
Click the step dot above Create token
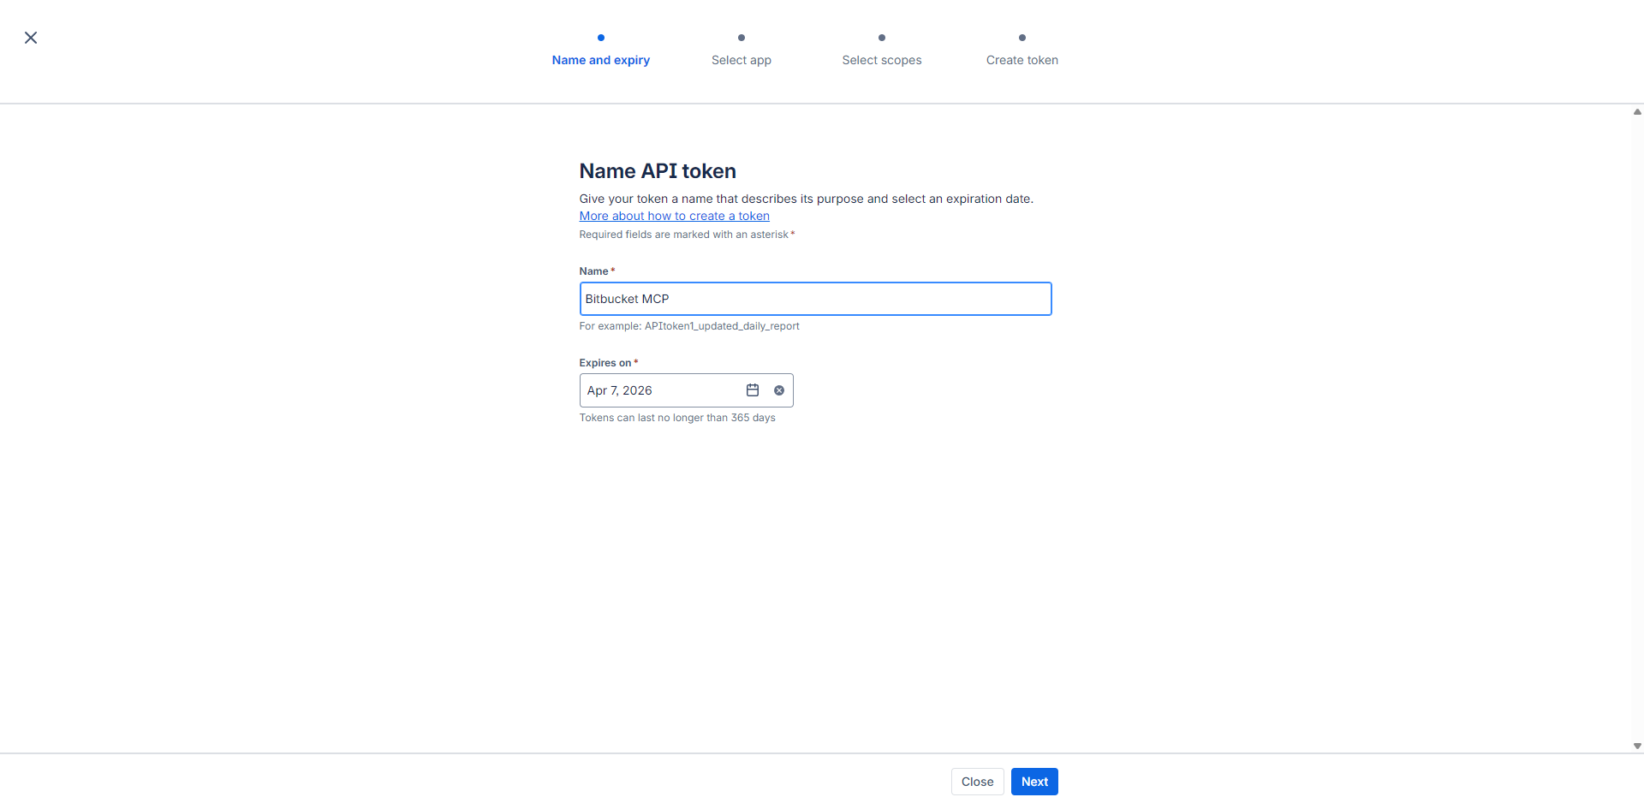pyautogui.click(x=1022, y=38)
